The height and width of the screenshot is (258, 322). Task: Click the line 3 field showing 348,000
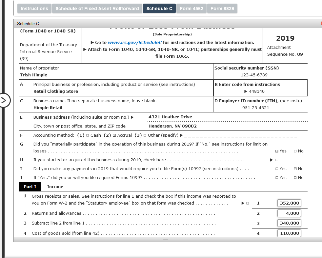289,223
